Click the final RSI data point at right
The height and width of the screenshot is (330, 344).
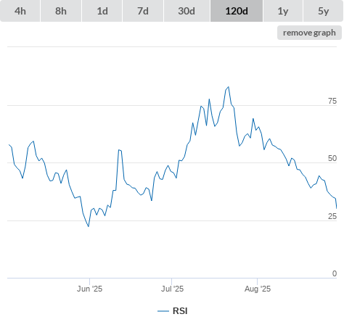point(337,208)
